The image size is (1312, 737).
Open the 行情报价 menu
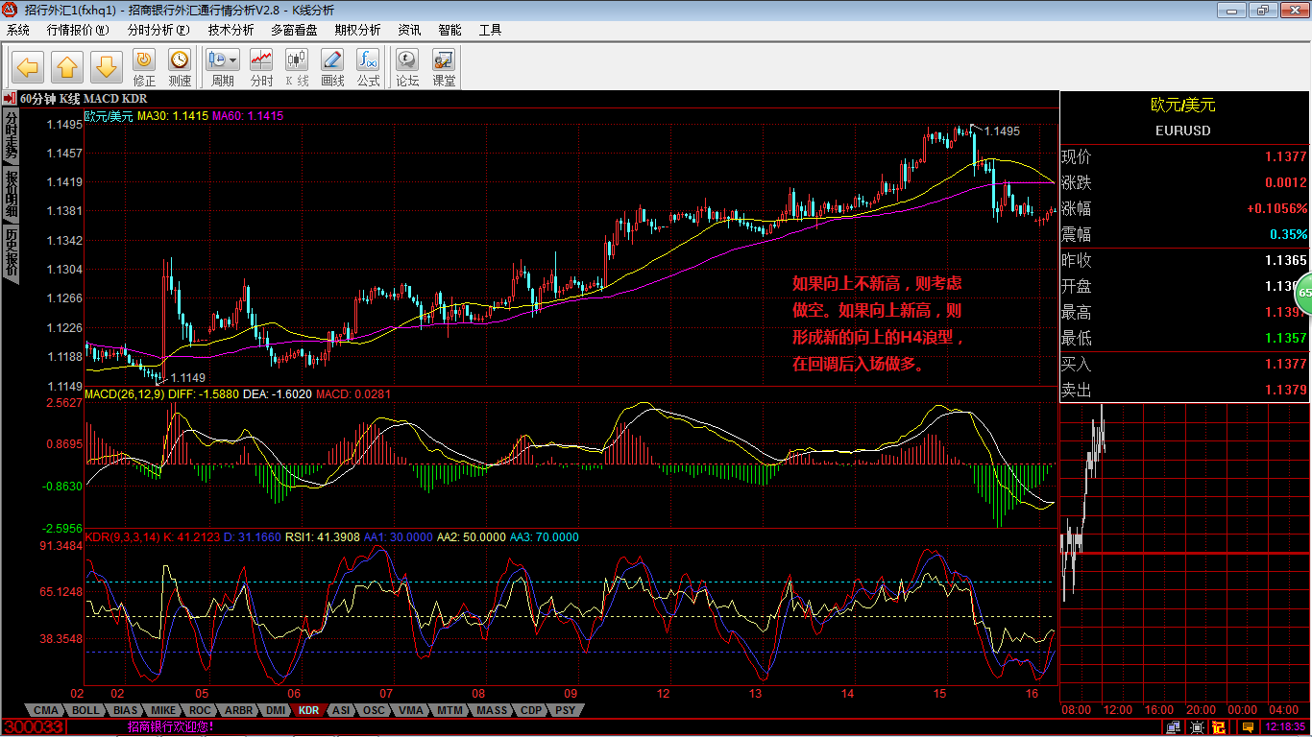coord(78,30)
